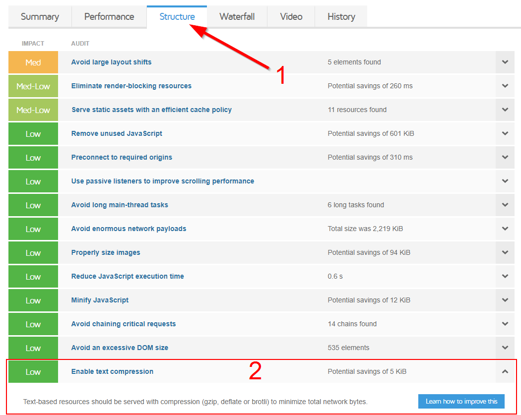Screen dimensions: 521x415
Task: Open the Performance tab
Action: (x=109, y=17)
